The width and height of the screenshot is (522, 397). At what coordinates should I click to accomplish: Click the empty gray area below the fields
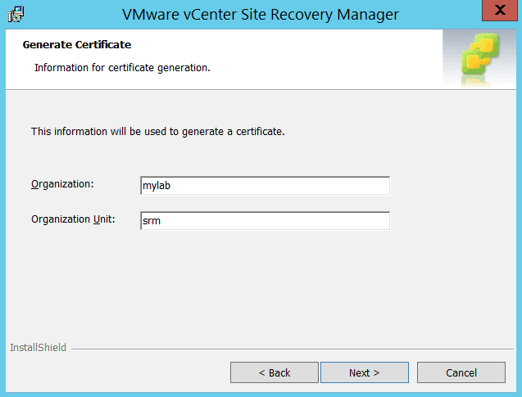click(x=261, y=286)
